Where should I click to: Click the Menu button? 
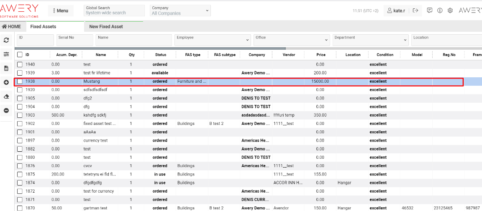[x=61, y=10]
